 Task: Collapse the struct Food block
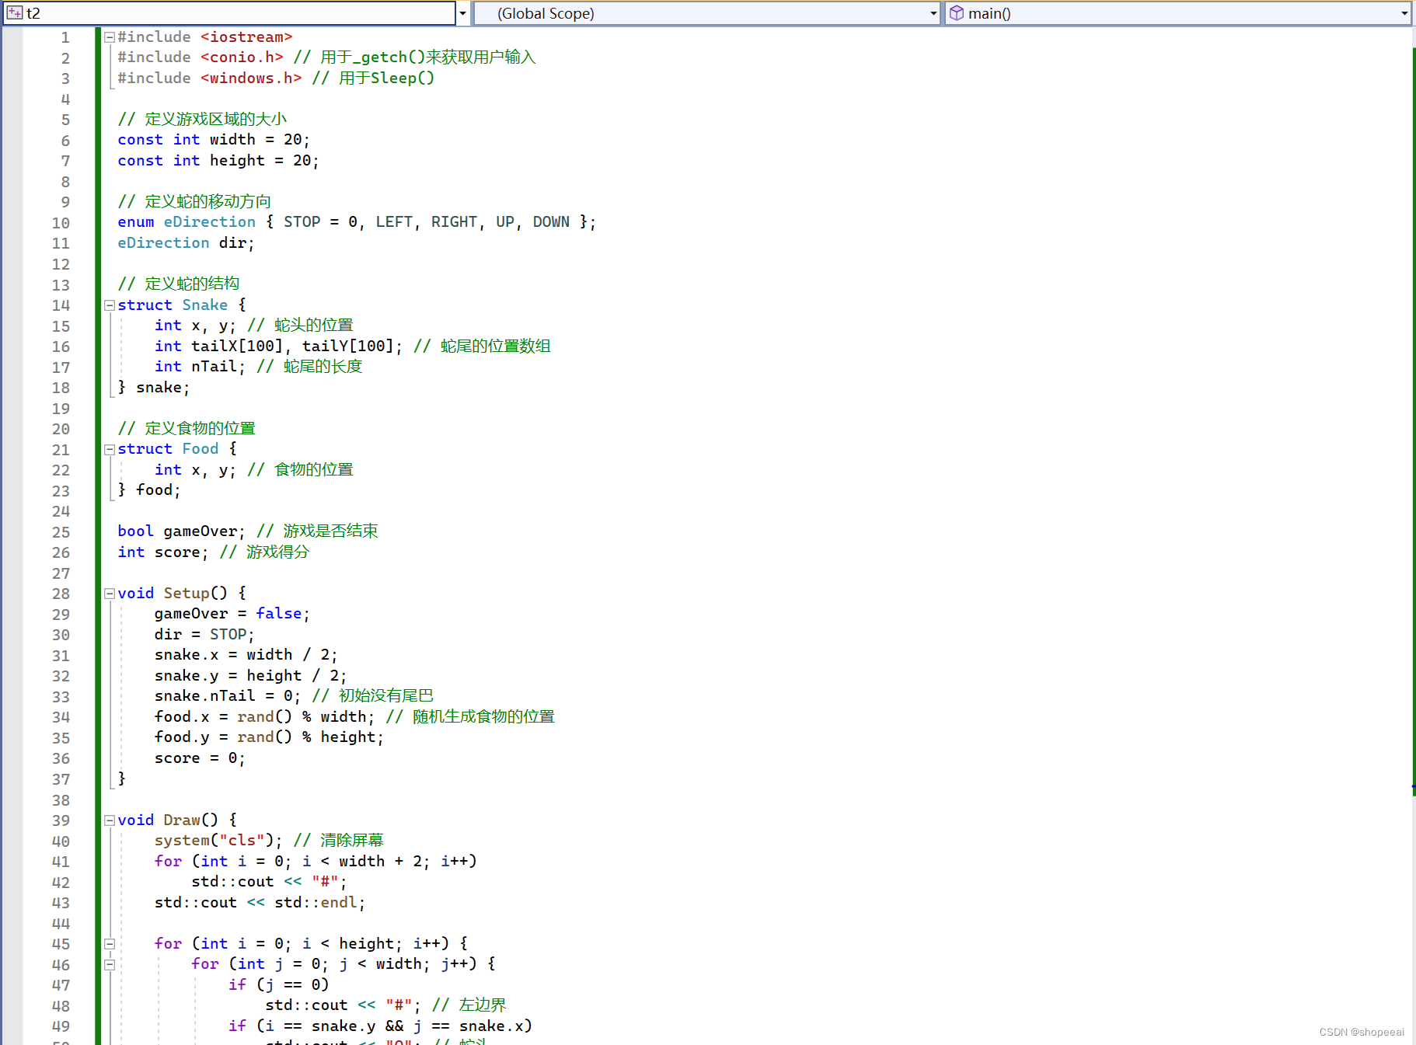pos(110,449)
